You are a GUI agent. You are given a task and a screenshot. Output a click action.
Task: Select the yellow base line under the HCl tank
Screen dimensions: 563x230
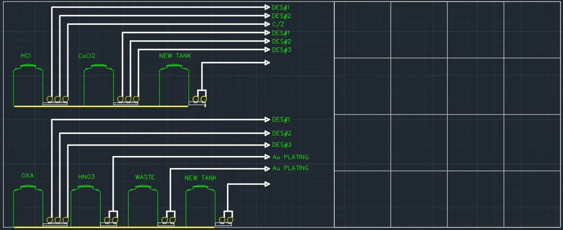pos(101,106)
